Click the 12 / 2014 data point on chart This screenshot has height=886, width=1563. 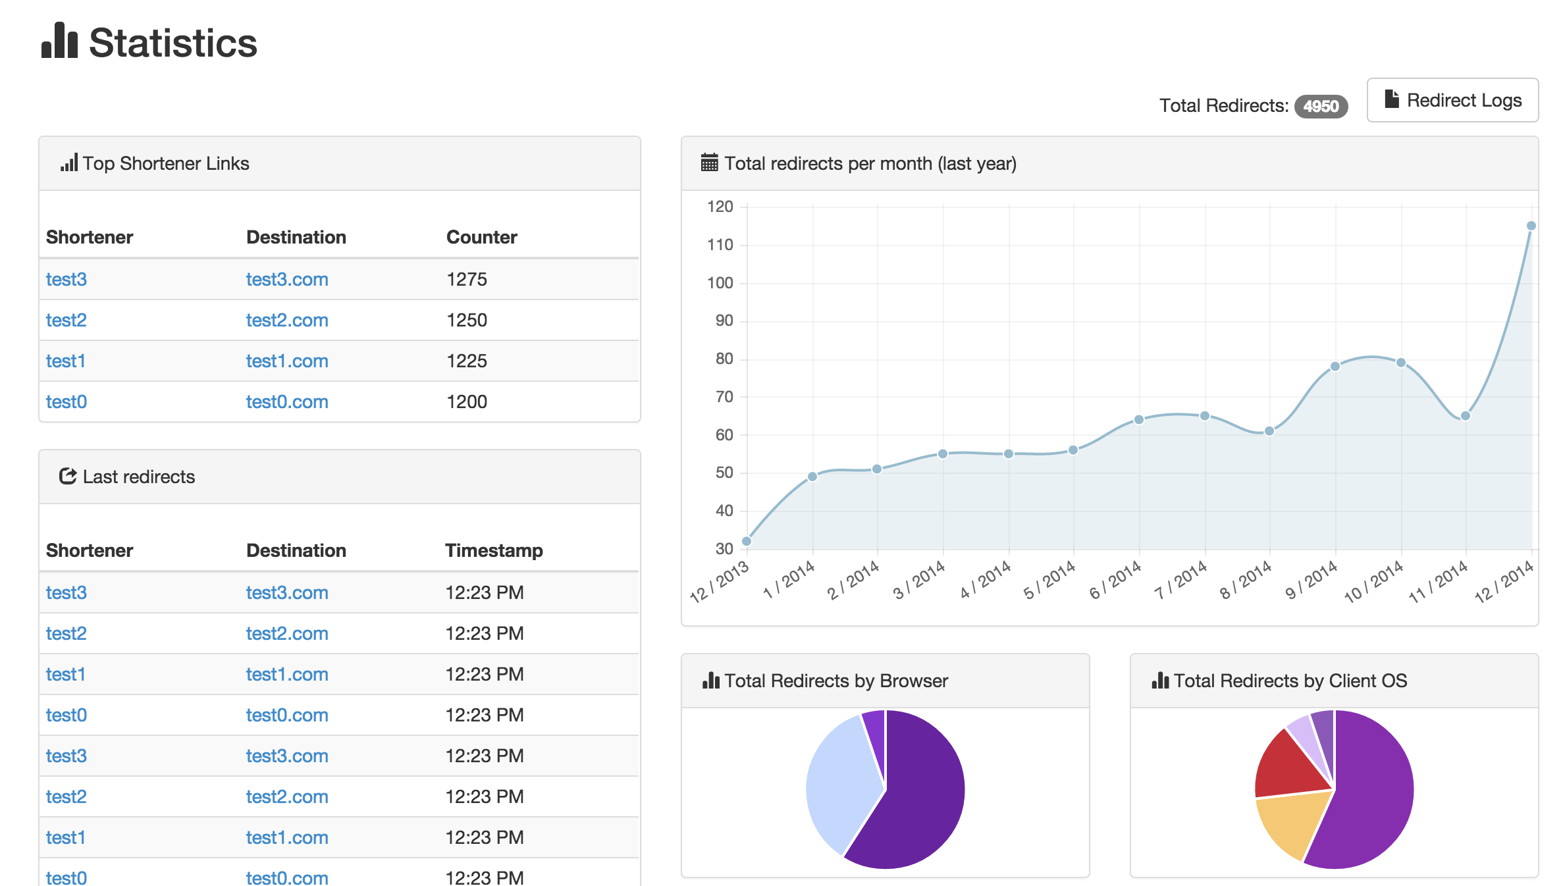[1531, 226]
